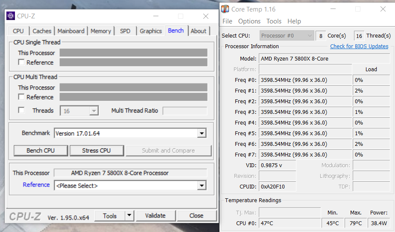Click the Power reading 38.4W
Screen dimensions: 395x232
coord(379,223)
